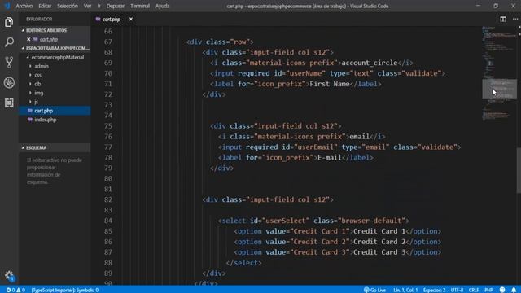Click the feedback smiley in status bar
Screen dimensions: 521x293
click(502, 290)
